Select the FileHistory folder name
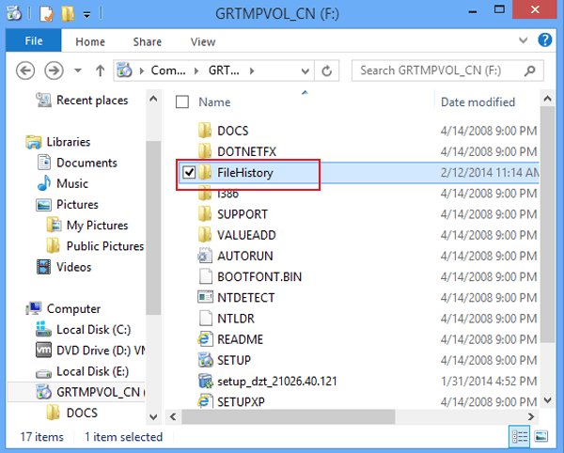Screen dimensions: 564x453 point(245,173)
